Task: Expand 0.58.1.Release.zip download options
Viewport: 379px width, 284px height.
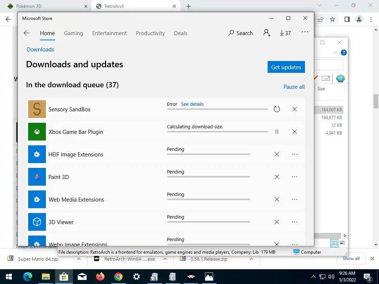Action: pyautogui.click(x=251, y=259)
